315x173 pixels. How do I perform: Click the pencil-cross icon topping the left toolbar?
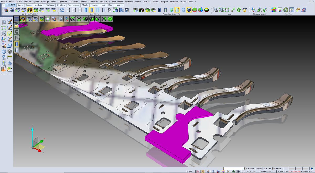(10, 22)
